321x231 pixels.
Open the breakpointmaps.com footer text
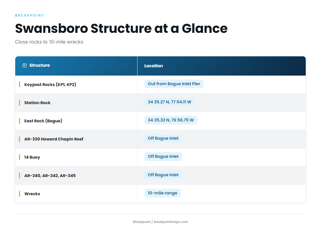click(171, 222)
